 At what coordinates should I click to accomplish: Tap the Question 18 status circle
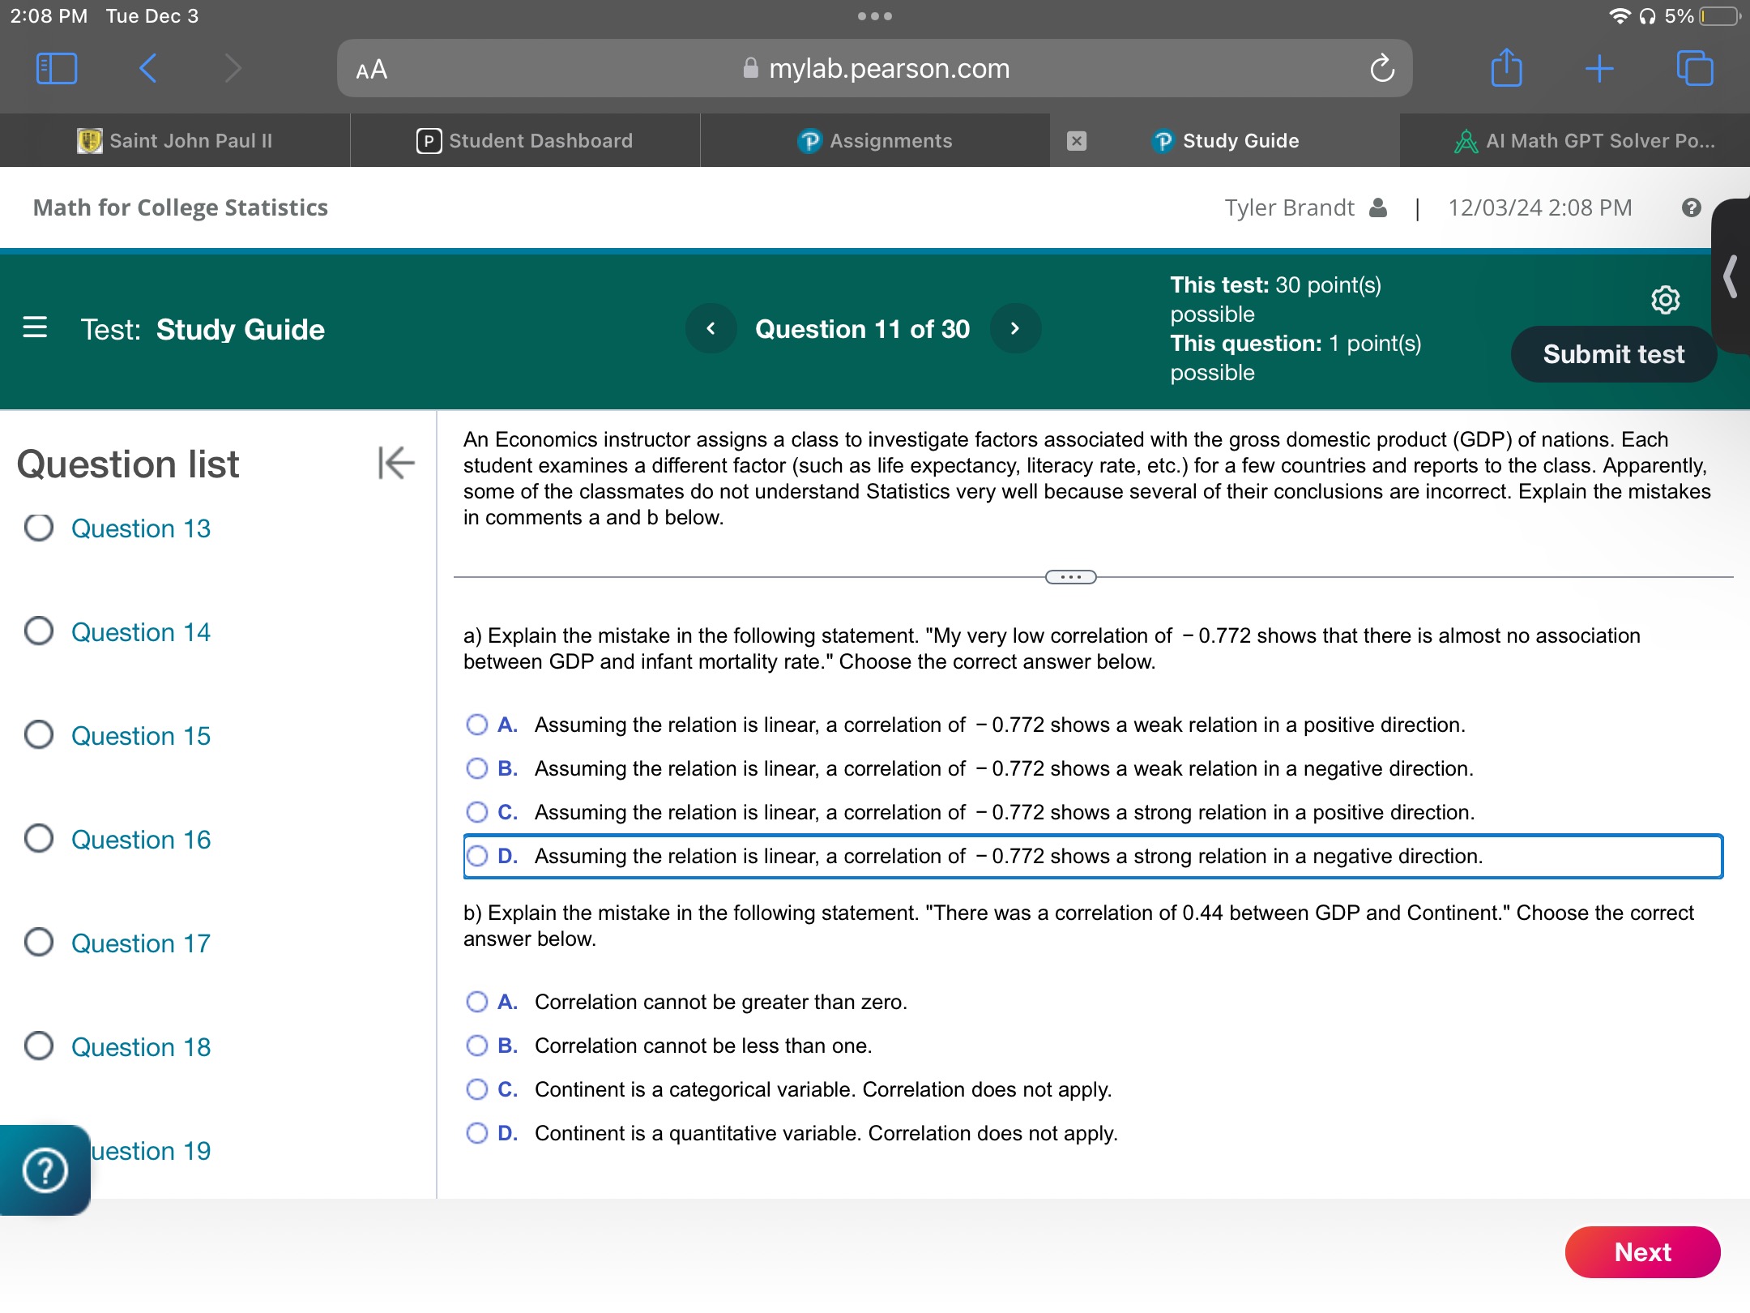(x=39, y=1046)
